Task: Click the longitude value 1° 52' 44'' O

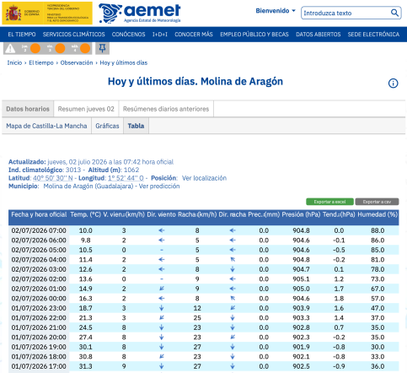Action: pyautogui.click(x=126, y=178)
